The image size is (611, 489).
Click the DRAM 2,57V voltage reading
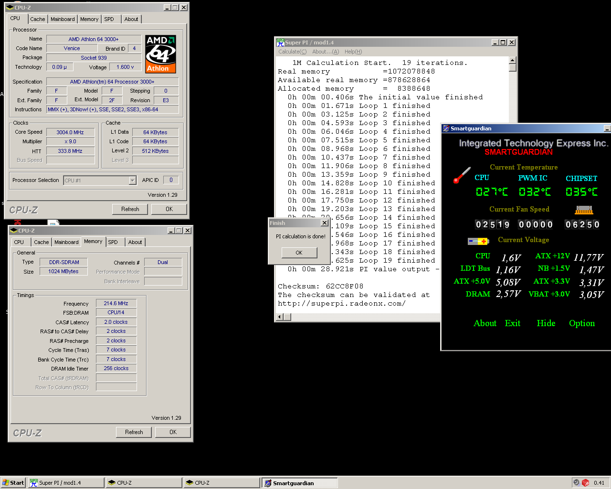point(508,294)
